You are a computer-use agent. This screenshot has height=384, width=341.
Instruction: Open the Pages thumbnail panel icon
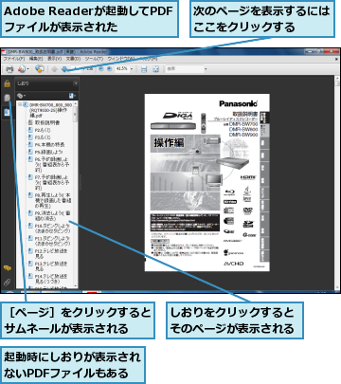coord(7,98)
